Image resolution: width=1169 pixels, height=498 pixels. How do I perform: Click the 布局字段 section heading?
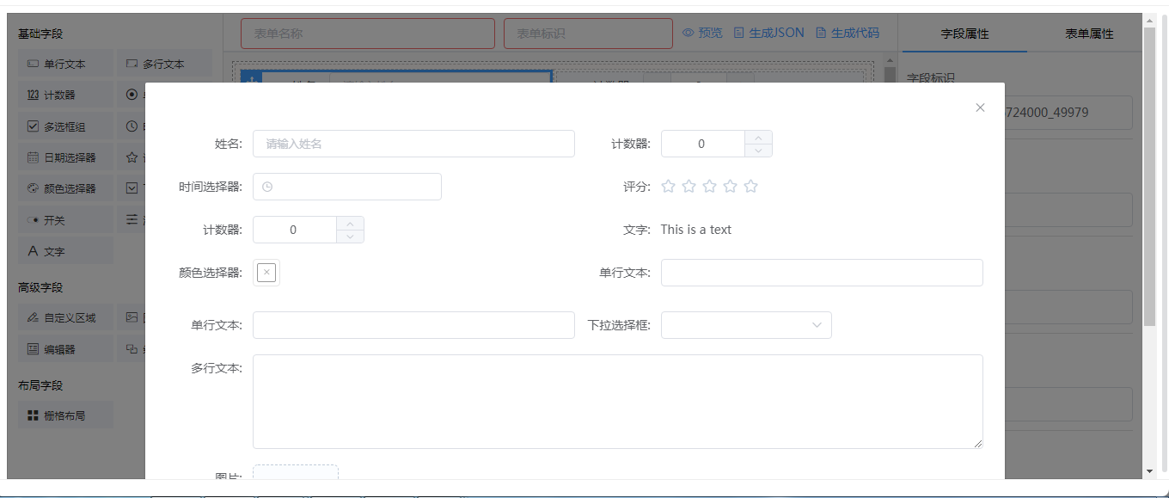40,385
